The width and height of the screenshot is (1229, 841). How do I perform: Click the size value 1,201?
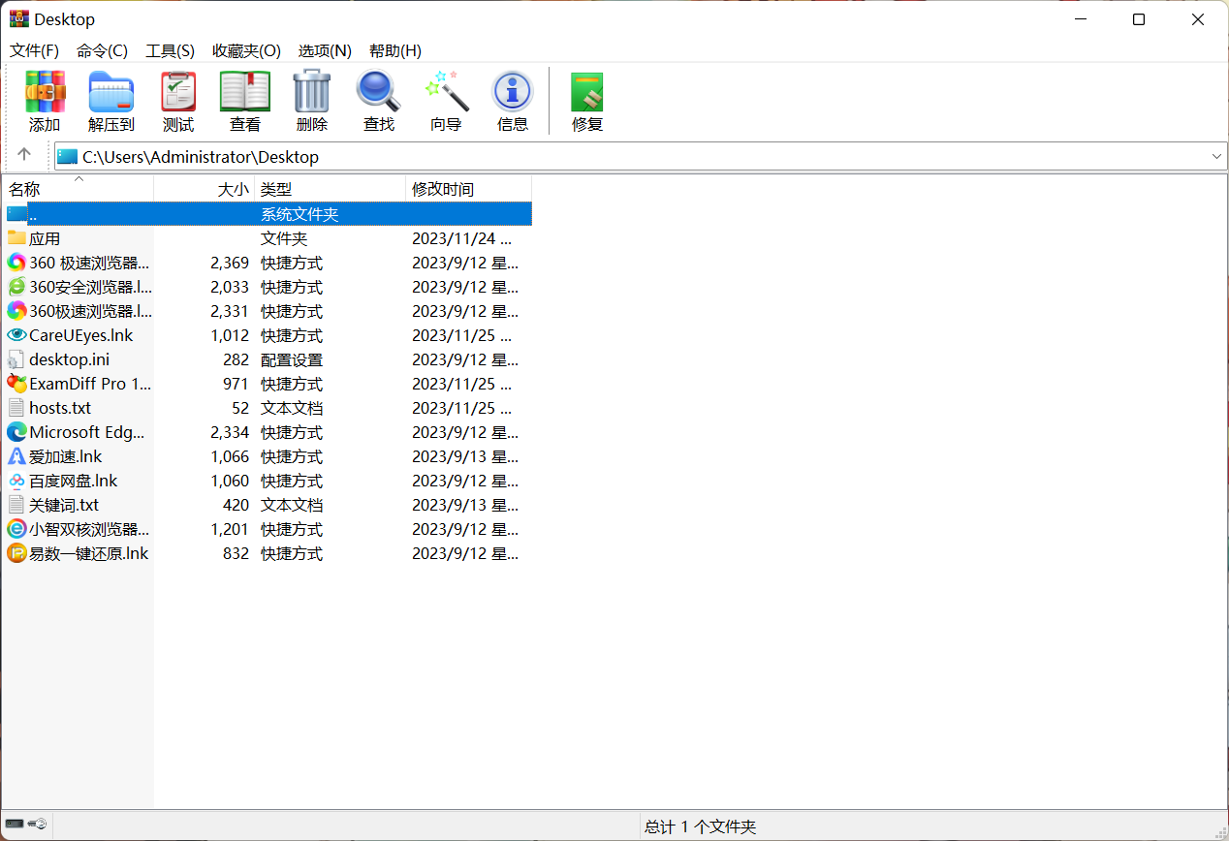pos(230,529)
